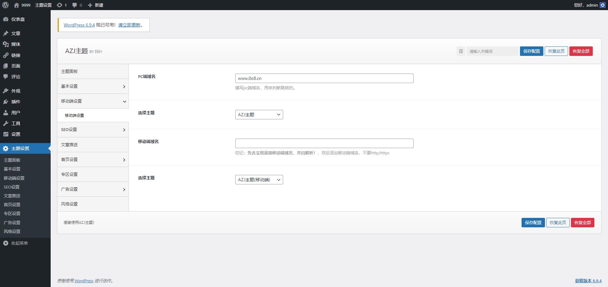Click the top 保存配置 button
608x287 pixels.
click(531, 51)
